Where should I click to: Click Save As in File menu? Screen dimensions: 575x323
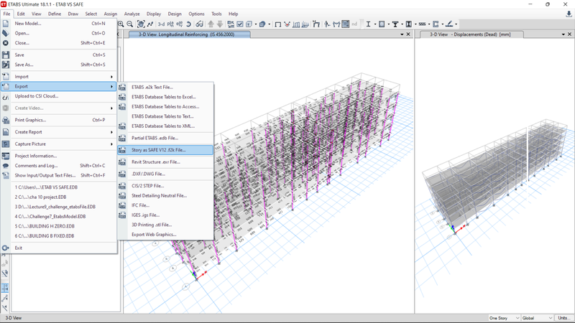[59, 65]
